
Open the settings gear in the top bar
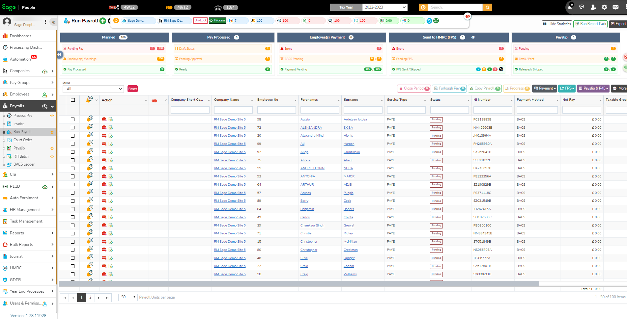(604, 7)
